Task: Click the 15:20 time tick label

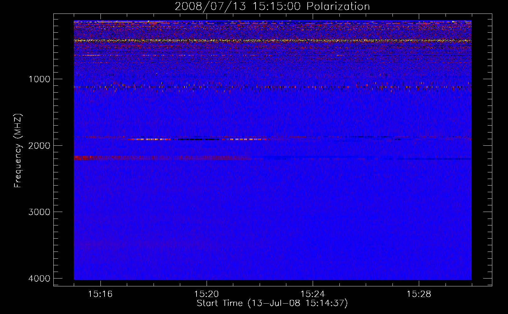Action: click(x=206, y=294)
